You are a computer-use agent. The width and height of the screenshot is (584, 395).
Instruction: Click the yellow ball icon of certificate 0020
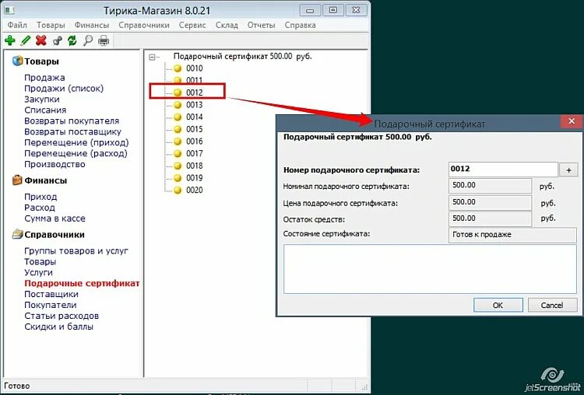[x=178, y=190]
